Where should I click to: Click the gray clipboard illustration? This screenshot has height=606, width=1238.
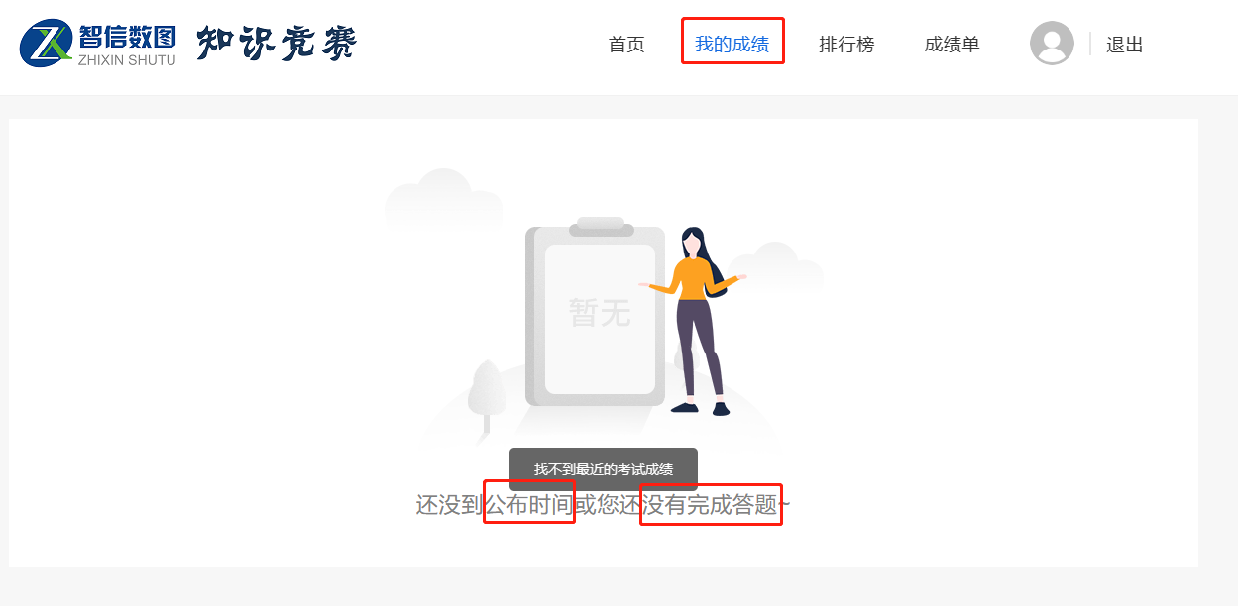pos(595,313)
